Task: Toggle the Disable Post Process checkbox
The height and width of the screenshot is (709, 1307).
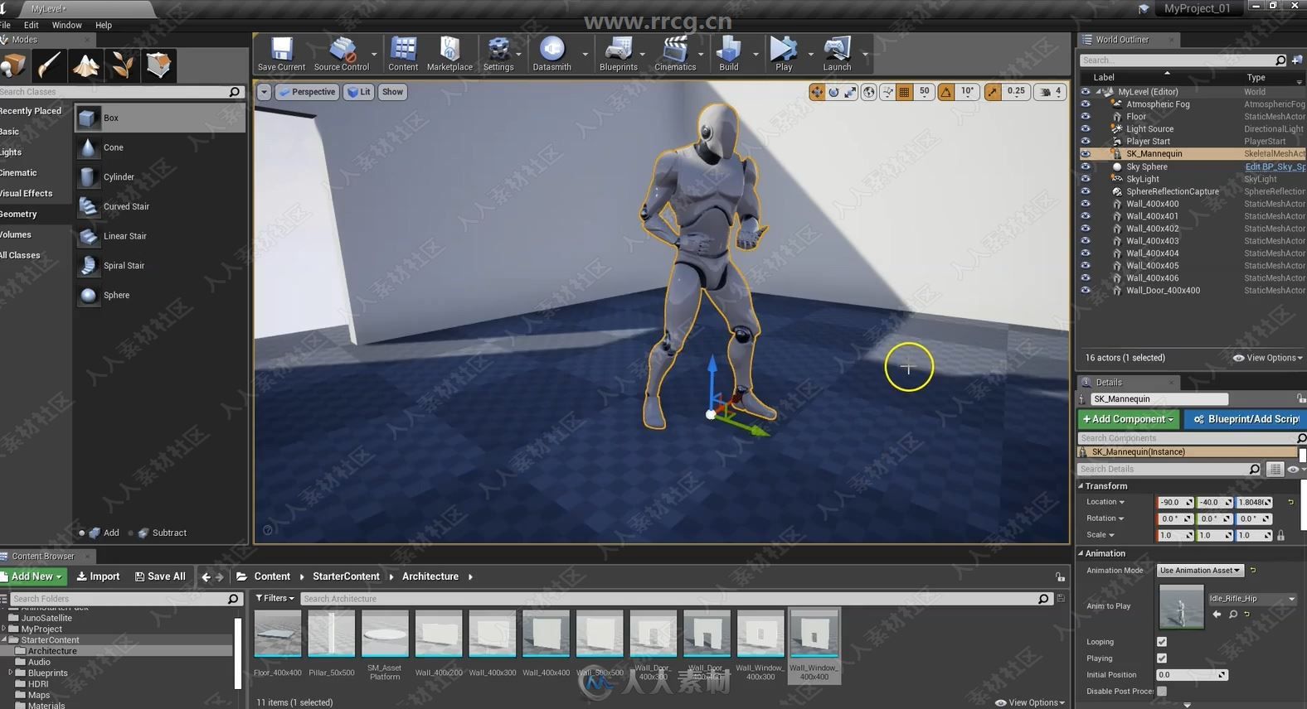Action: tap(1162, 692)
